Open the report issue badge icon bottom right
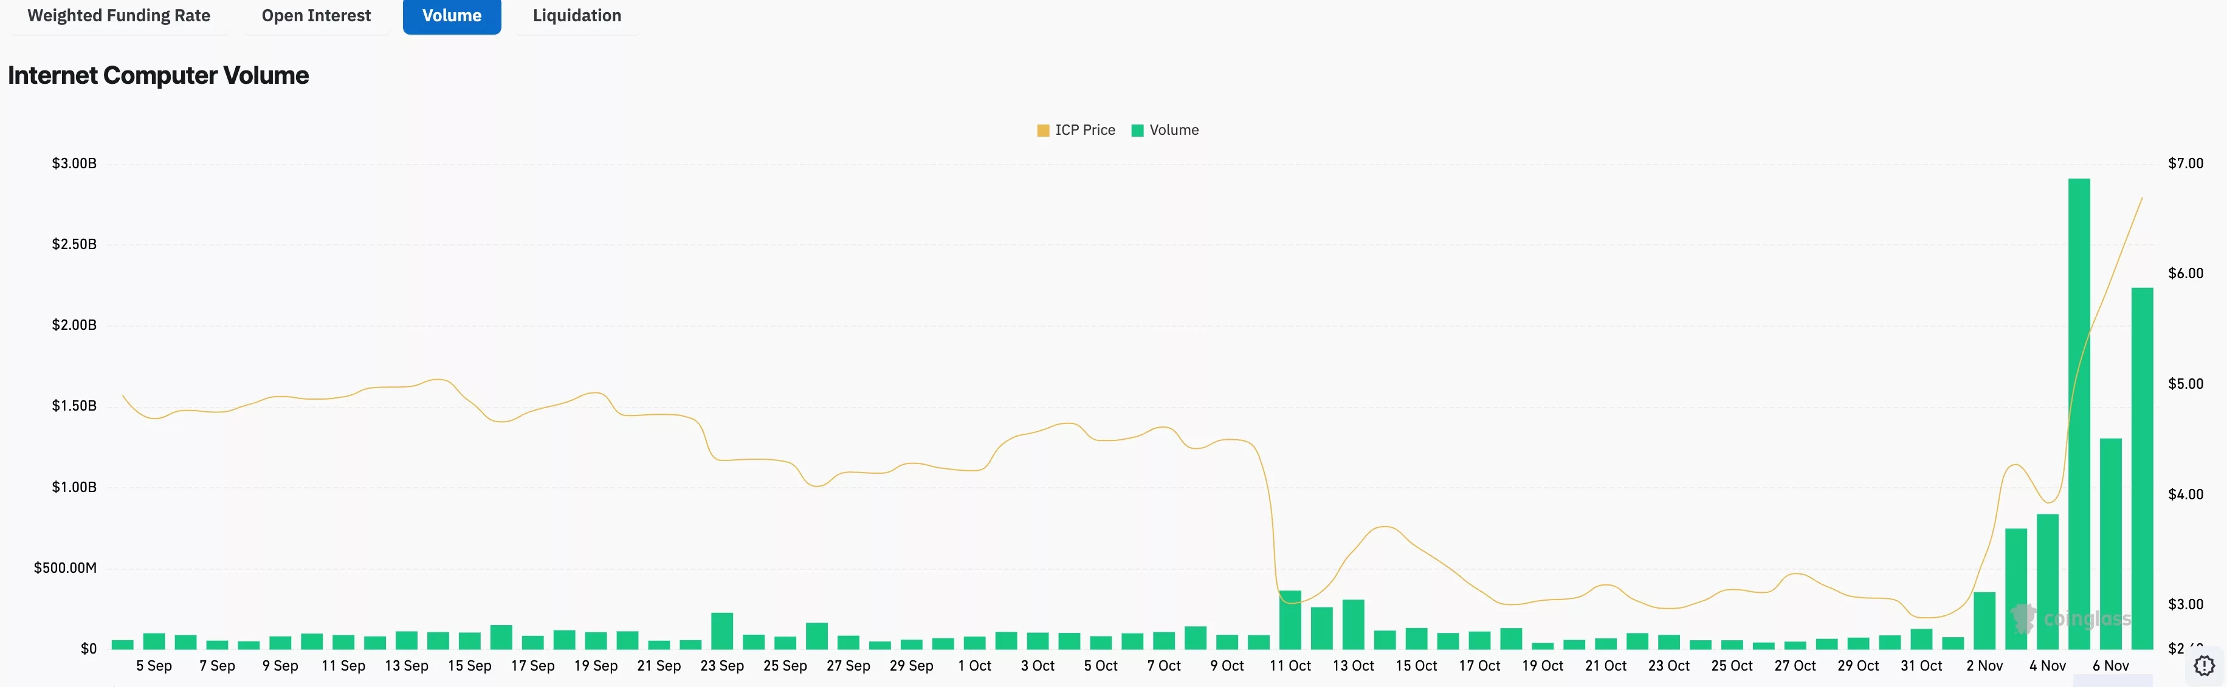Image resolution: width=2227 pixels, height=687 pixels. (2205, 665)
